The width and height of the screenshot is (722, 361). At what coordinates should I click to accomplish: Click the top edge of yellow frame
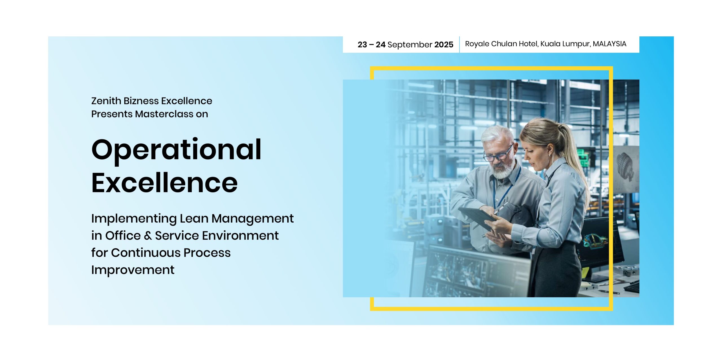[491, 68]
